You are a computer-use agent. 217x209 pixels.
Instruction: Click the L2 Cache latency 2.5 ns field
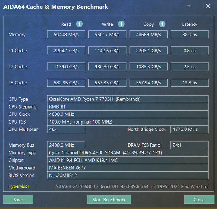[190, 67]
